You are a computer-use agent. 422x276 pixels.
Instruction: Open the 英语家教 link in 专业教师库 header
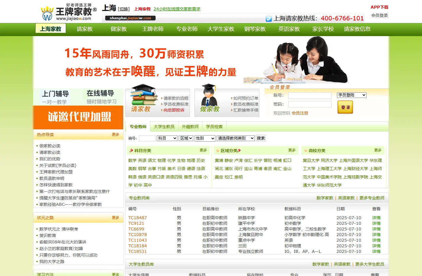point(346,198)
